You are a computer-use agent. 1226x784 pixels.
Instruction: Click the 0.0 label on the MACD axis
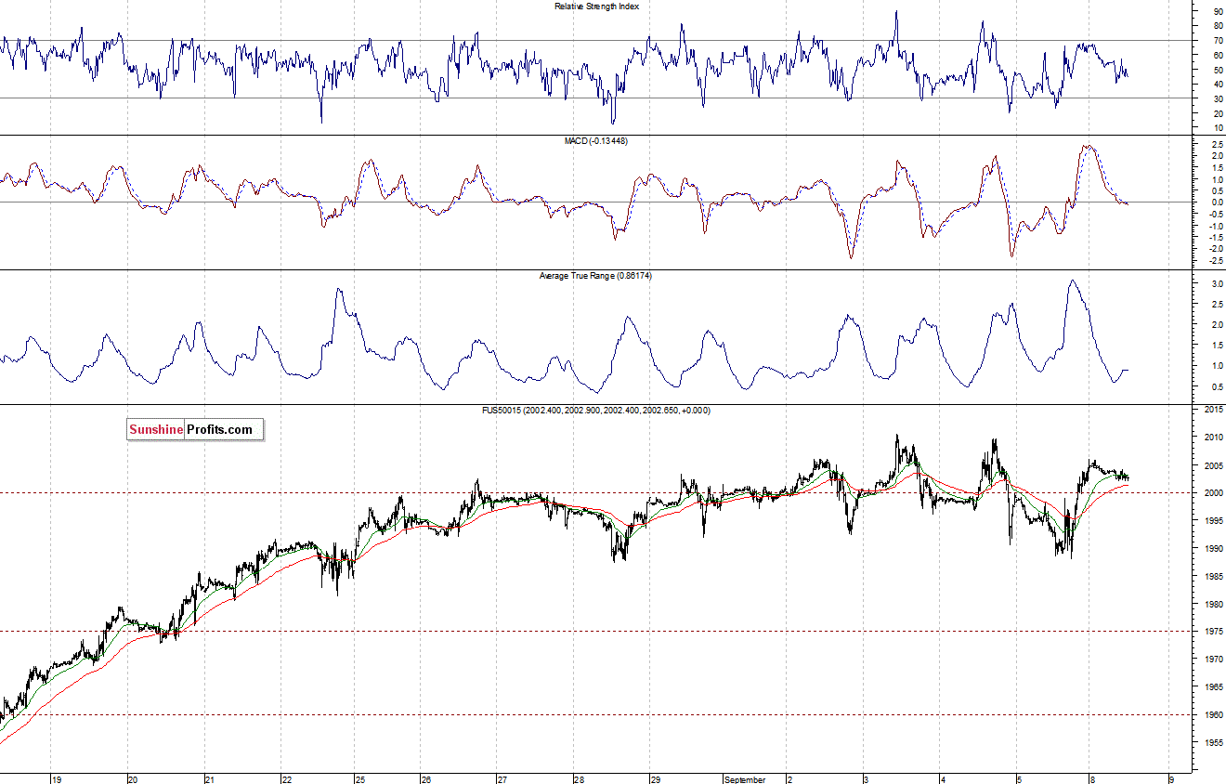1217,202
